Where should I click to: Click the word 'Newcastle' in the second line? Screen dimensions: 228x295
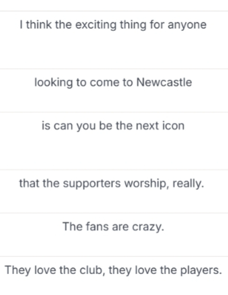pos(164,82)
